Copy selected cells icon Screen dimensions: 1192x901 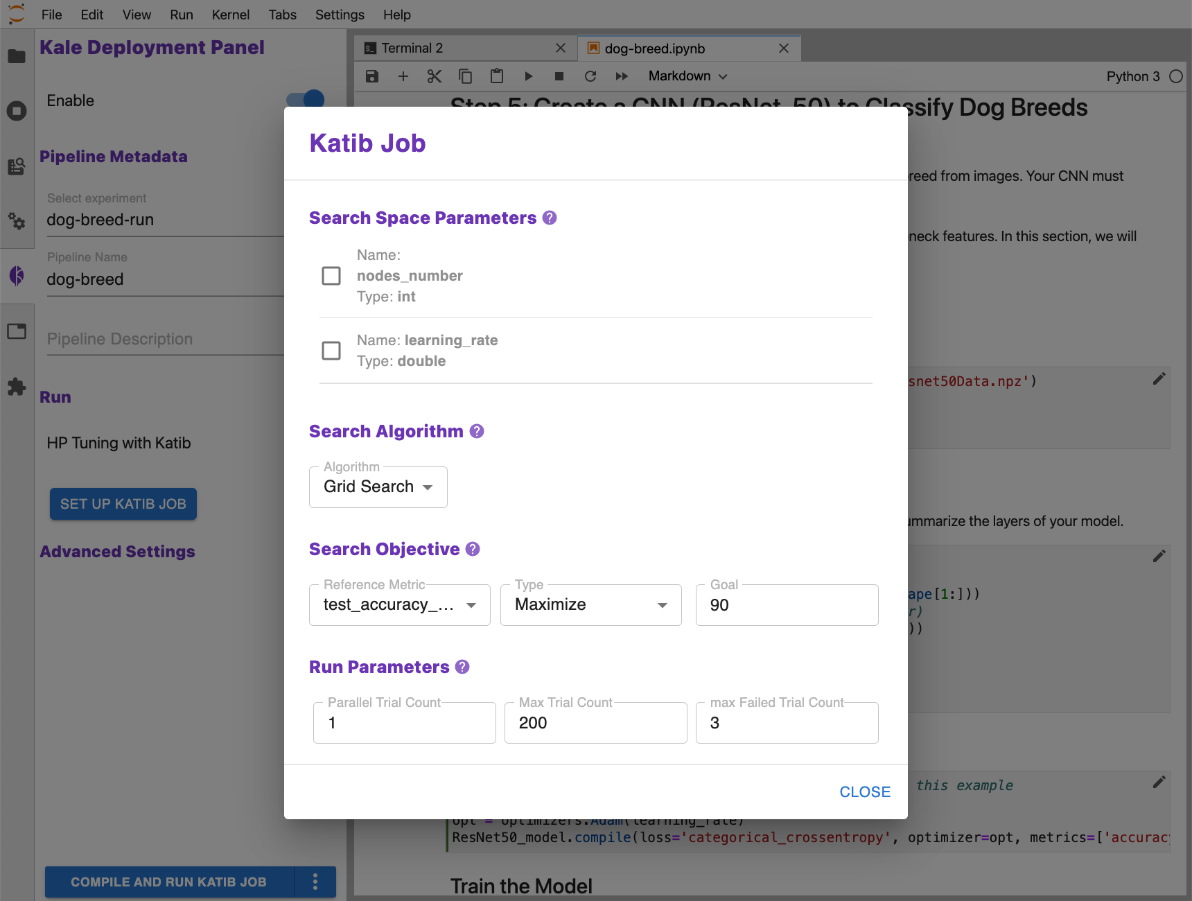click(466, 76)
